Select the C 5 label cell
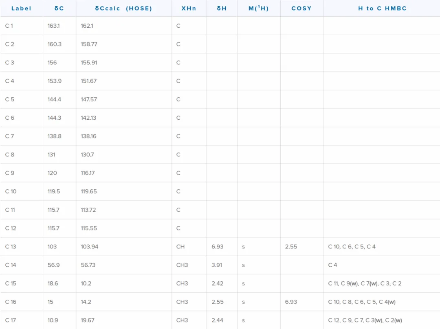Image resolution: width=440 pixels, height=329 pixels. (9, 100)
